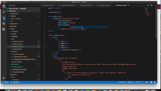Screen dimensions: 161x91
Task: Open the Manage gear icon
Action: click(4, 78)
